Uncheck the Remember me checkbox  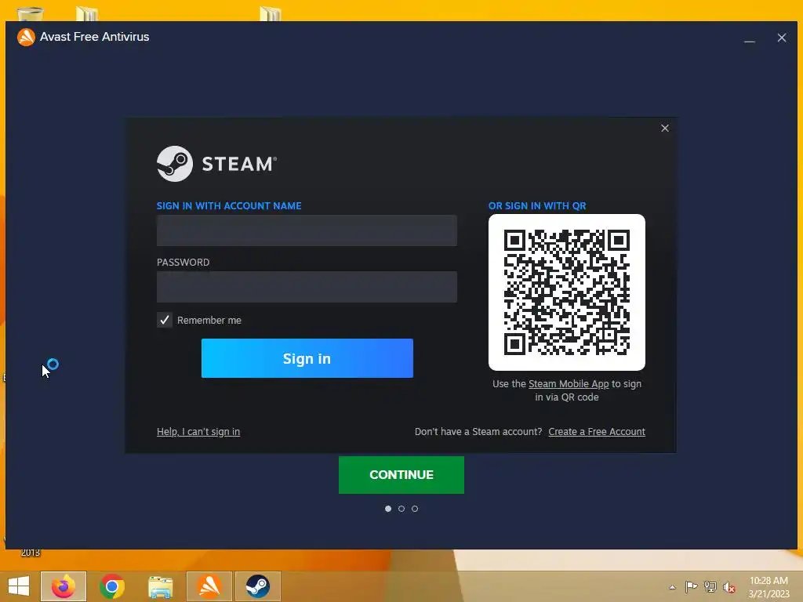[165, 320]
